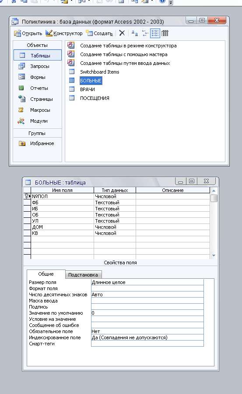Click the Значение по умолчанию field
This screenshot has width=242, height=394.
coord(147,313)
